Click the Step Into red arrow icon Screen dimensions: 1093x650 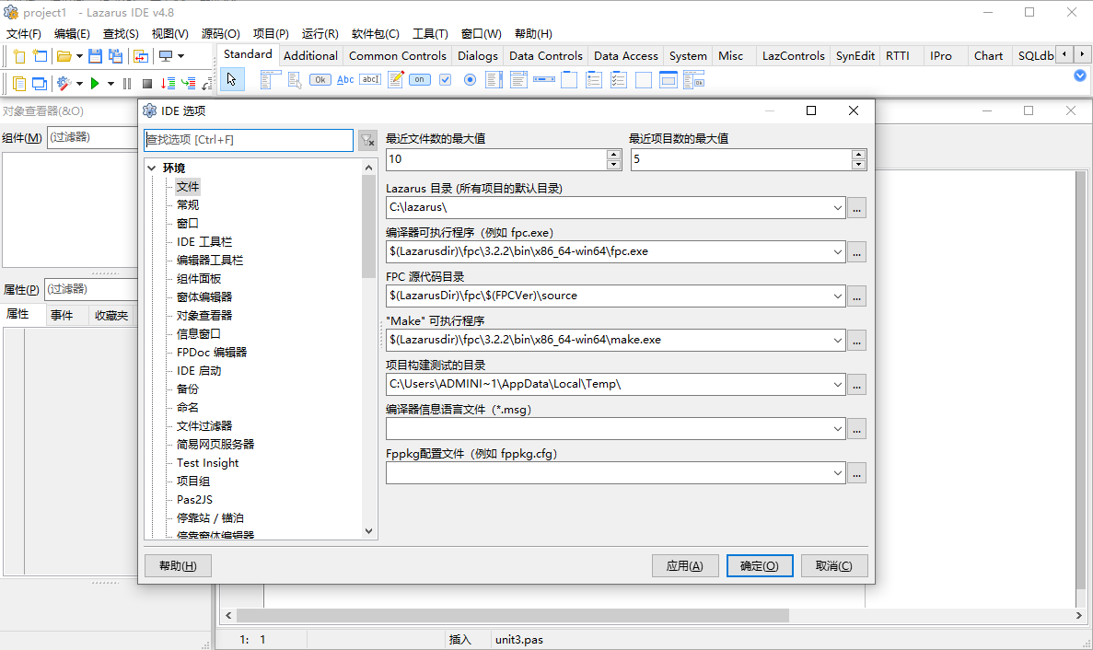click(168, 84)
